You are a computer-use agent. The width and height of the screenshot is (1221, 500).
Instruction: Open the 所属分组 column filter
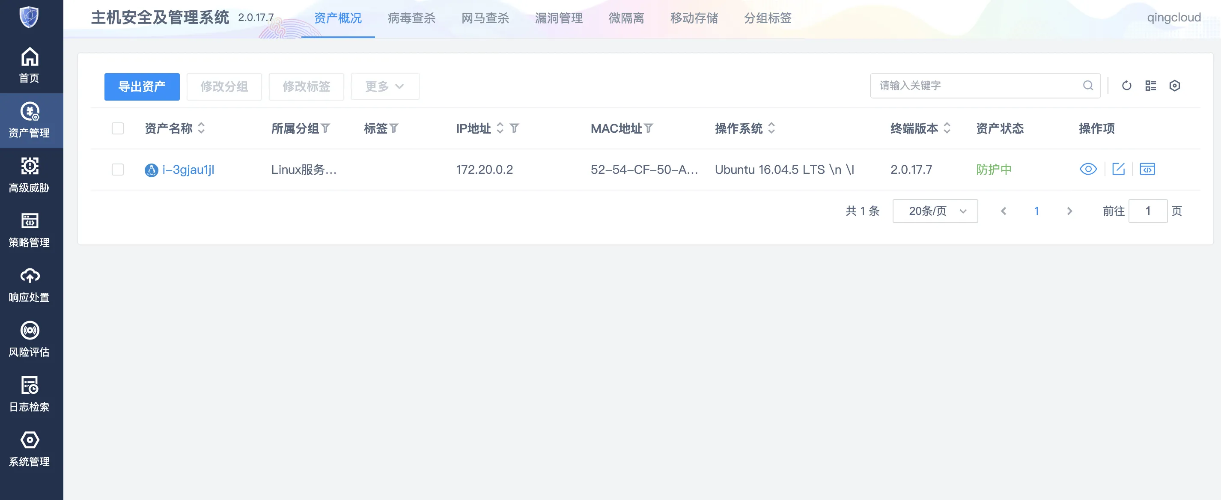point(326,128)
